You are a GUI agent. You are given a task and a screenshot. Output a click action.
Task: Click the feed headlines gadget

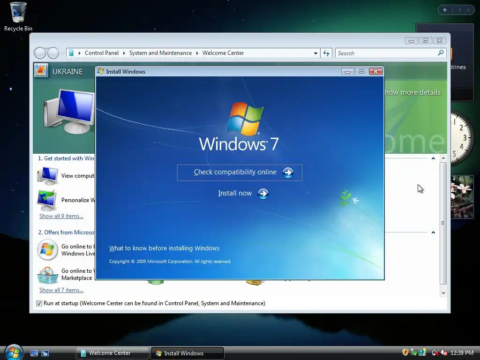(462, 62)
